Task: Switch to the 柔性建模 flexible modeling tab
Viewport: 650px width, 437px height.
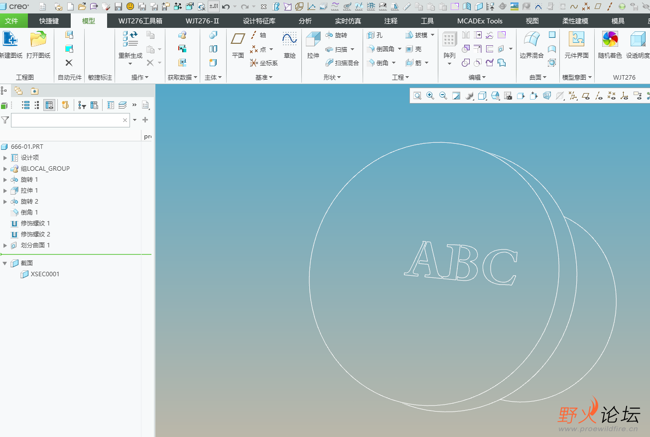Action: (575, 21)
